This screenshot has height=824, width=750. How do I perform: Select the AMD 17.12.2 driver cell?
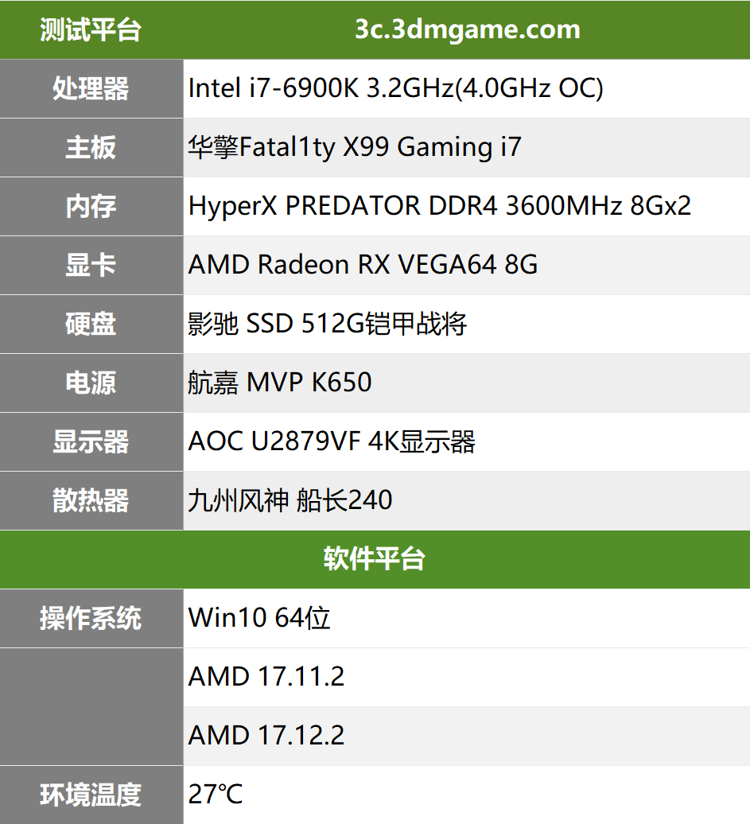tap(467, 736)
